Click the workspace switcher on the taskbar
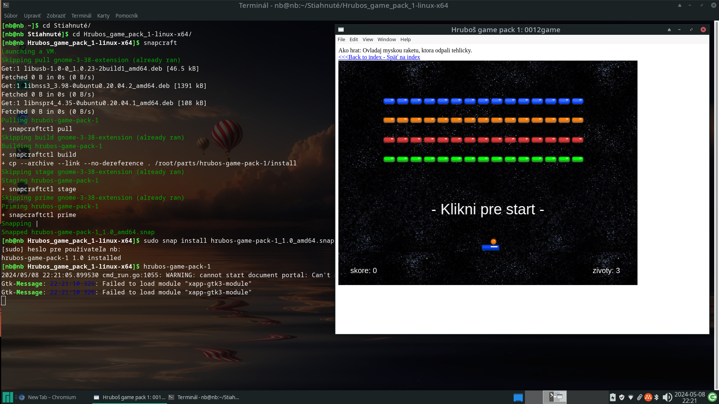This screenshot has height=404, width=719. 555,397
